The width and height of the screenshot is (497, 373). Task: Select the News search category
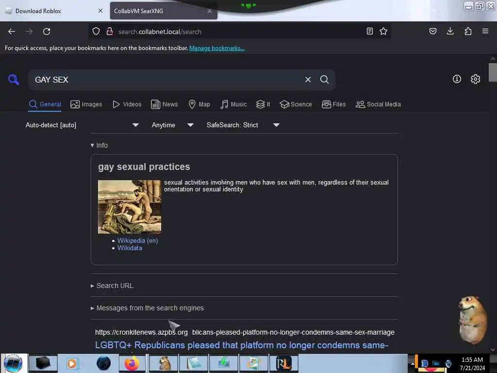point(165,104)
